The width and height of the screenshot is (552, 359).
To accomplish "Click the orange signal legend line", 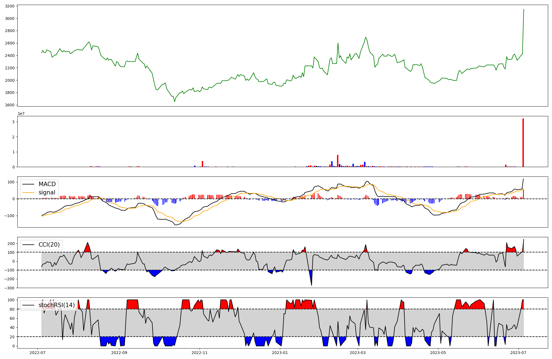I will (28, 192).
